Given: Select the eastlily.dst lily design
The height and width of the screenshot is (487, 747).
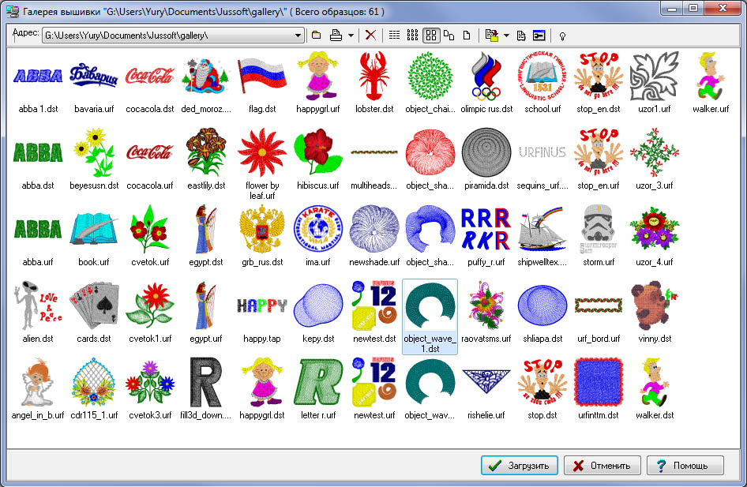Looking at the screenshot, I should tap(206, 152).
